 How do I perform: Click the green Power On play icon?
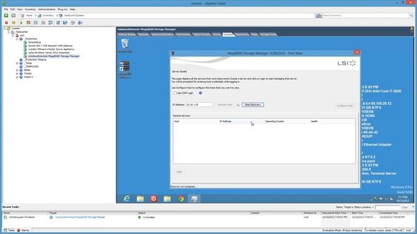[22, 23]
